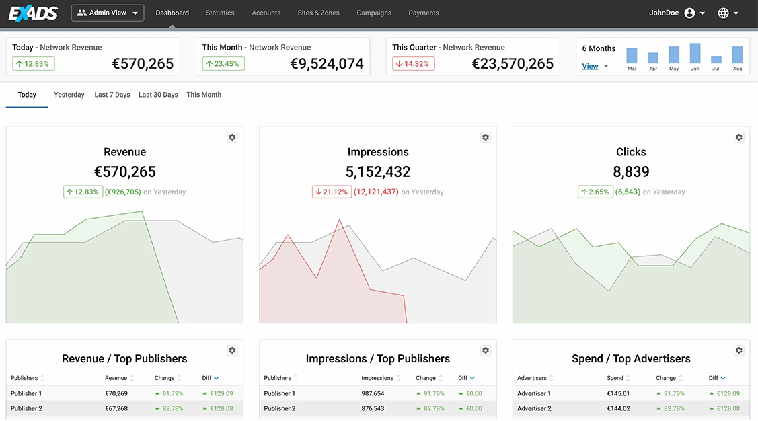The height and width of the screenshot is (421, 758).
Task: Open the Revenue widget settings gear
Action: 232,137
